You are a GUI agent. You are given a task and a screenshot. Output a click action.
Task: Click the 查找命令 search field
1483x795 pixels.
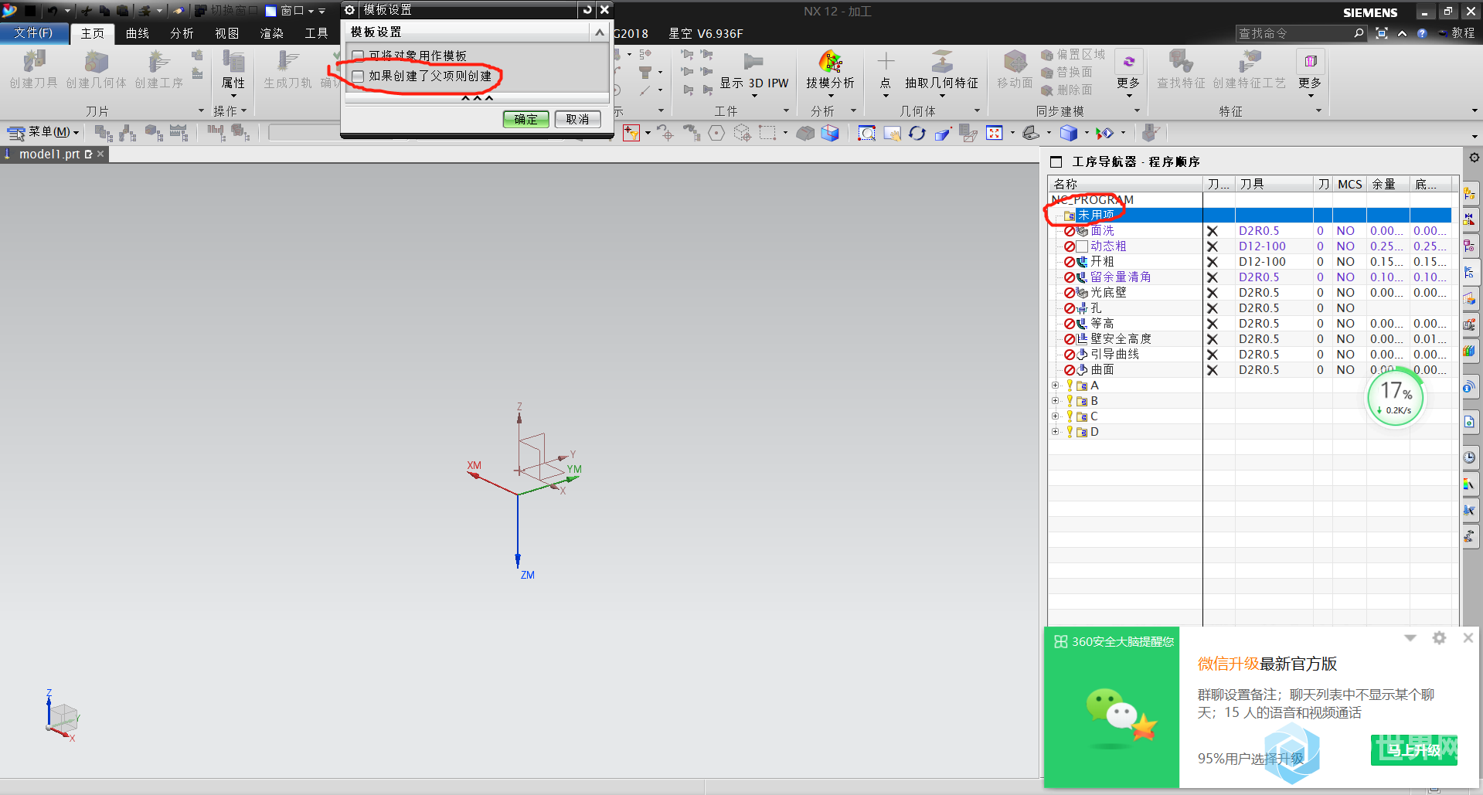pyautogui.click(x=1294, y=33)
